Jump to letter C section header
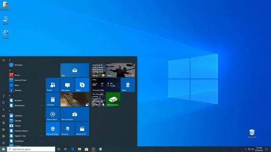 click(10, 111)
